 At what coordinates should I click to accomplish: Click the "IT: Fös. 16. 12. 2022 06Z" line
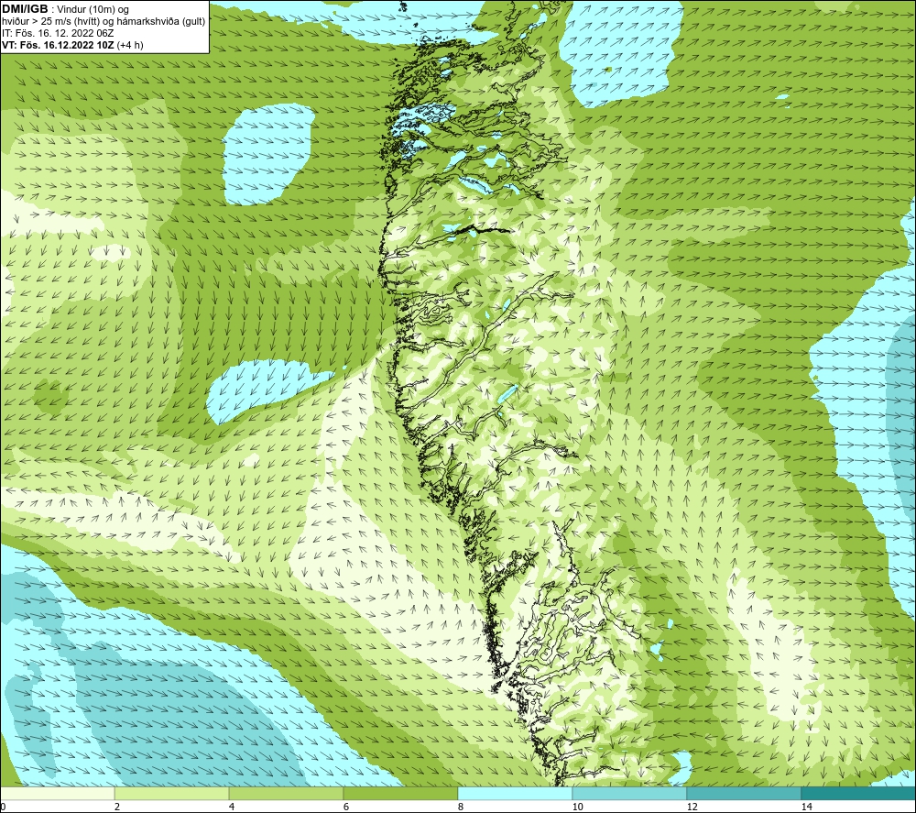click(x=58, y=33)
